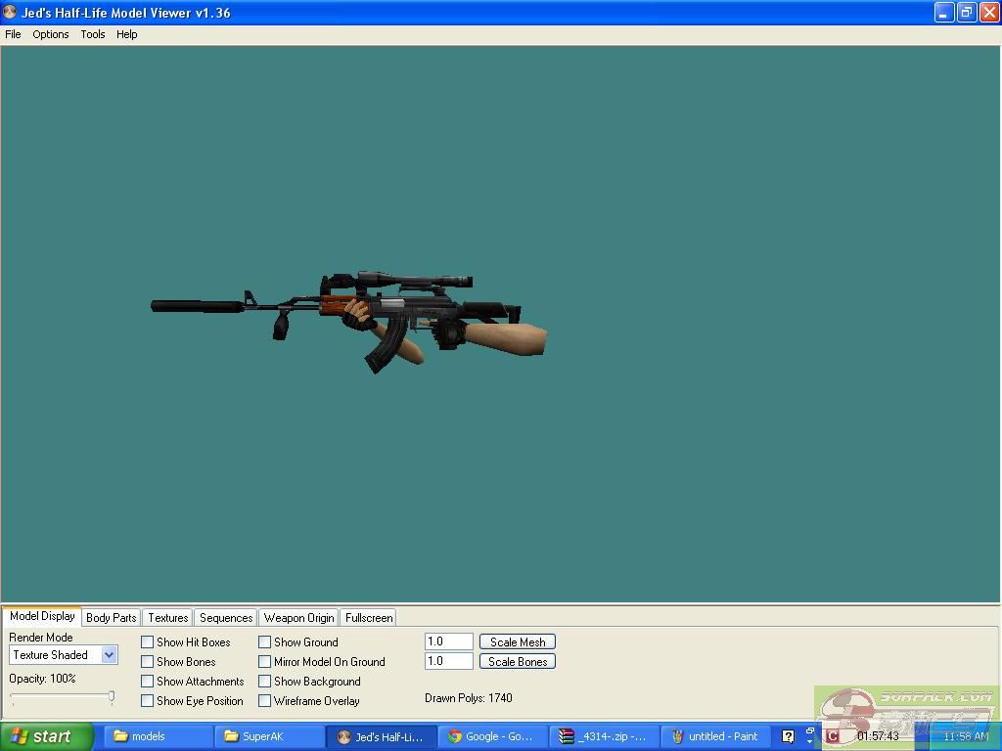Open the File menu

(13, 34)
